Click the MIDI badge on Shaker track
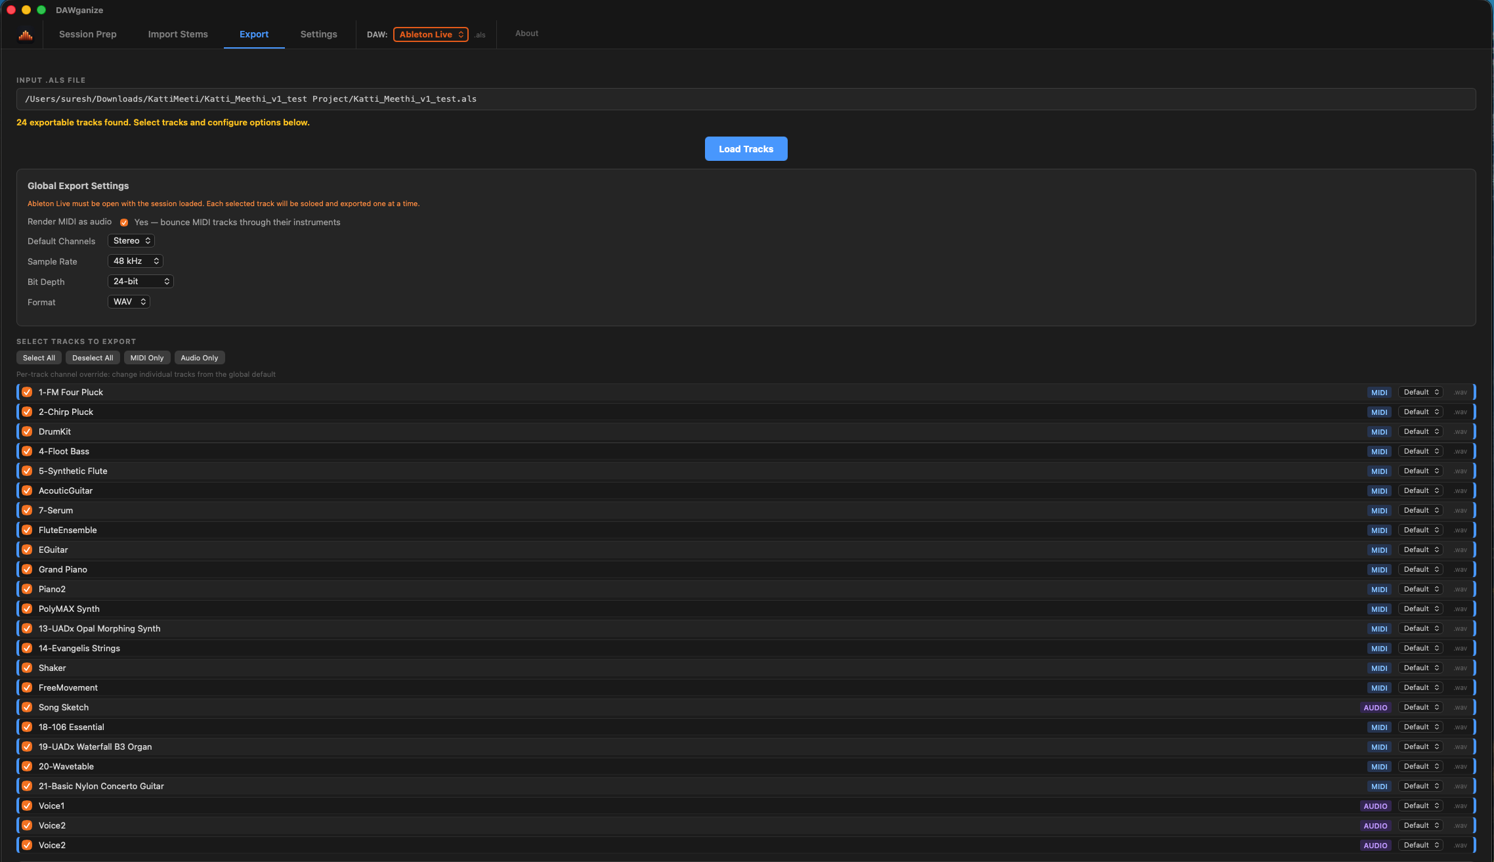 pos(1378,668)
